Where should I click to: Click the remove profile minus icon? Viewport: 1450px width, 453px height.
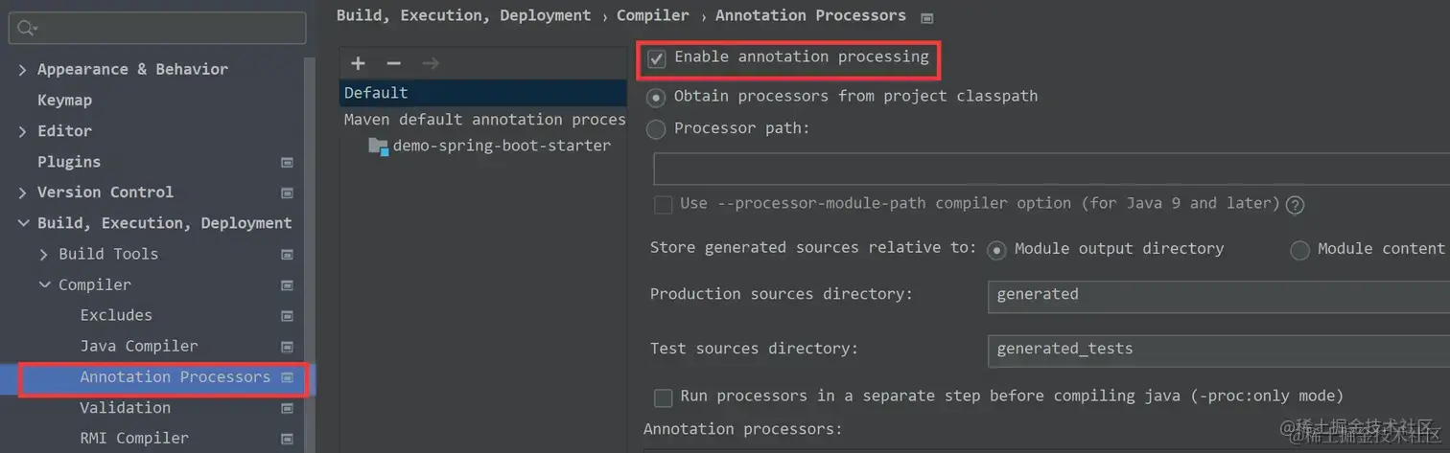tap(393, 63)
